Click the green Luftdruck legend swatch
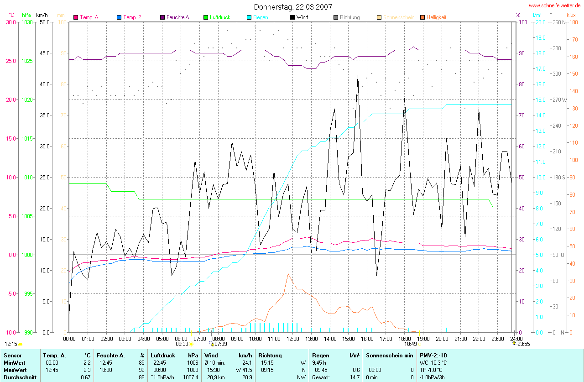The height and width of the screenshot is (382, 584). tap(205, 17)
